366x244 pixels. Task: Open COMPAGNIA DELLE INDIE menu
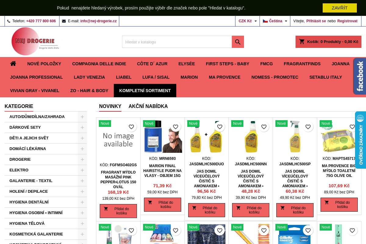[99, 64]
